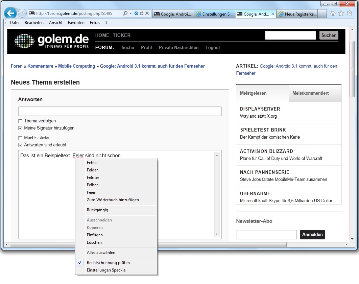
Task: Click the browser forward arrow button
Action: [x=22, y=13]
